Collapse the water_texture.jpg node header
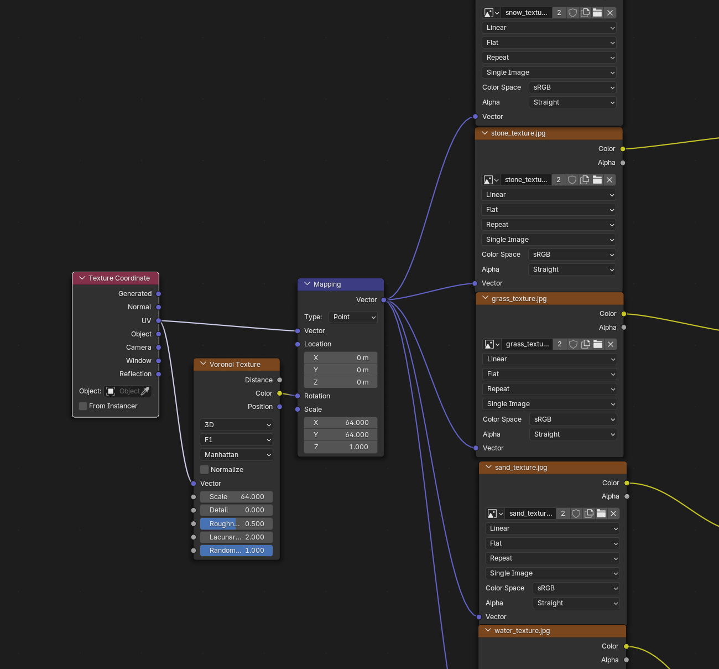Viewport: 719px width, 669px height. (488, 630)
